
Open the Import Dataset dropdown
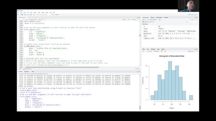pyautogui.click(x=153, y=19)
